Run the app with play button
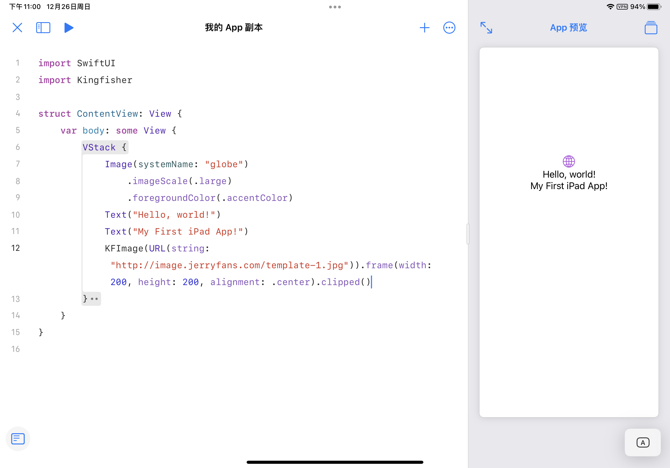Image resolution: width=670 pixels, height=468 pixels. (68, 28)
